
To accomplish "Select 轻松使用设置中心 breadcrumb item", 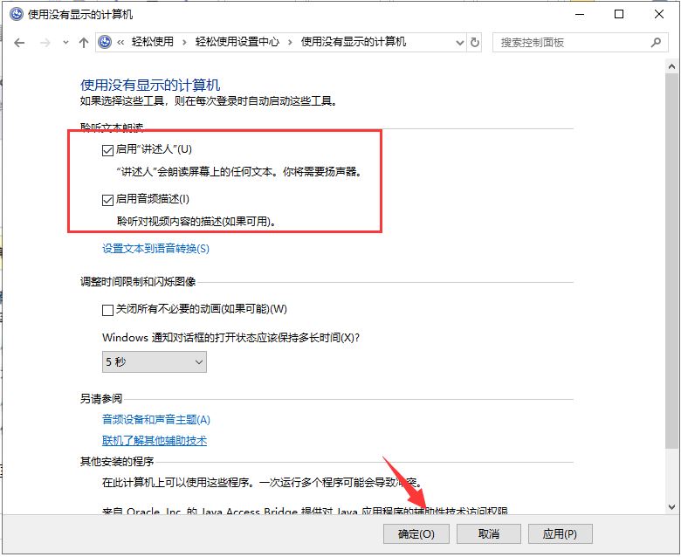I will (239, 42).
